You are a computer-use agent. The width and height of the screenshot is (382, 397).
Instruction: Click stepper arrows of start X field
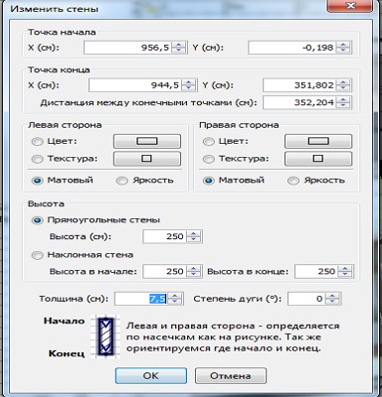click(x=179, y=48)
